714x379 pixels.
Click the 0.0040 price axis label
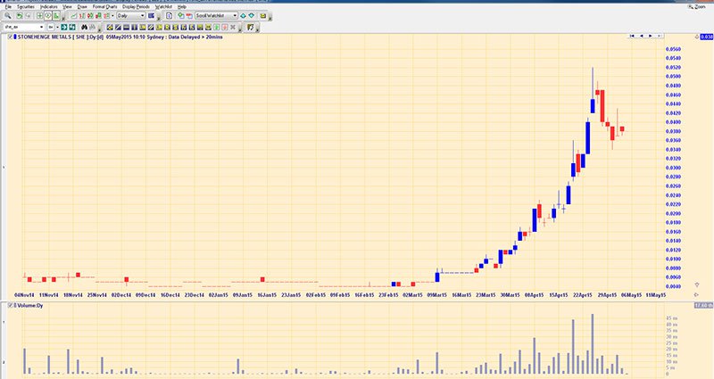pos(673,286)
